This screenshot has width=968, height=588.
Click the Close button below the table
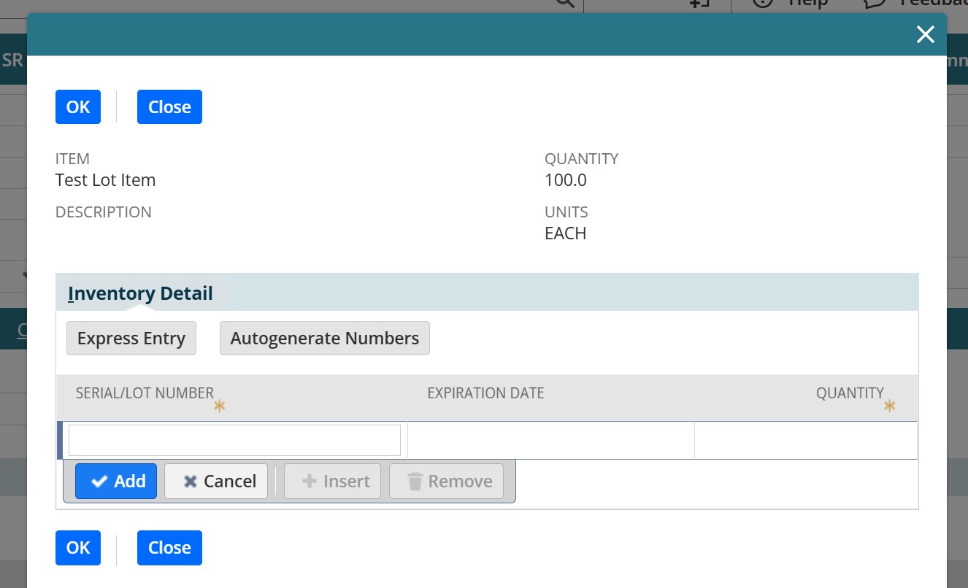point(169,548)
